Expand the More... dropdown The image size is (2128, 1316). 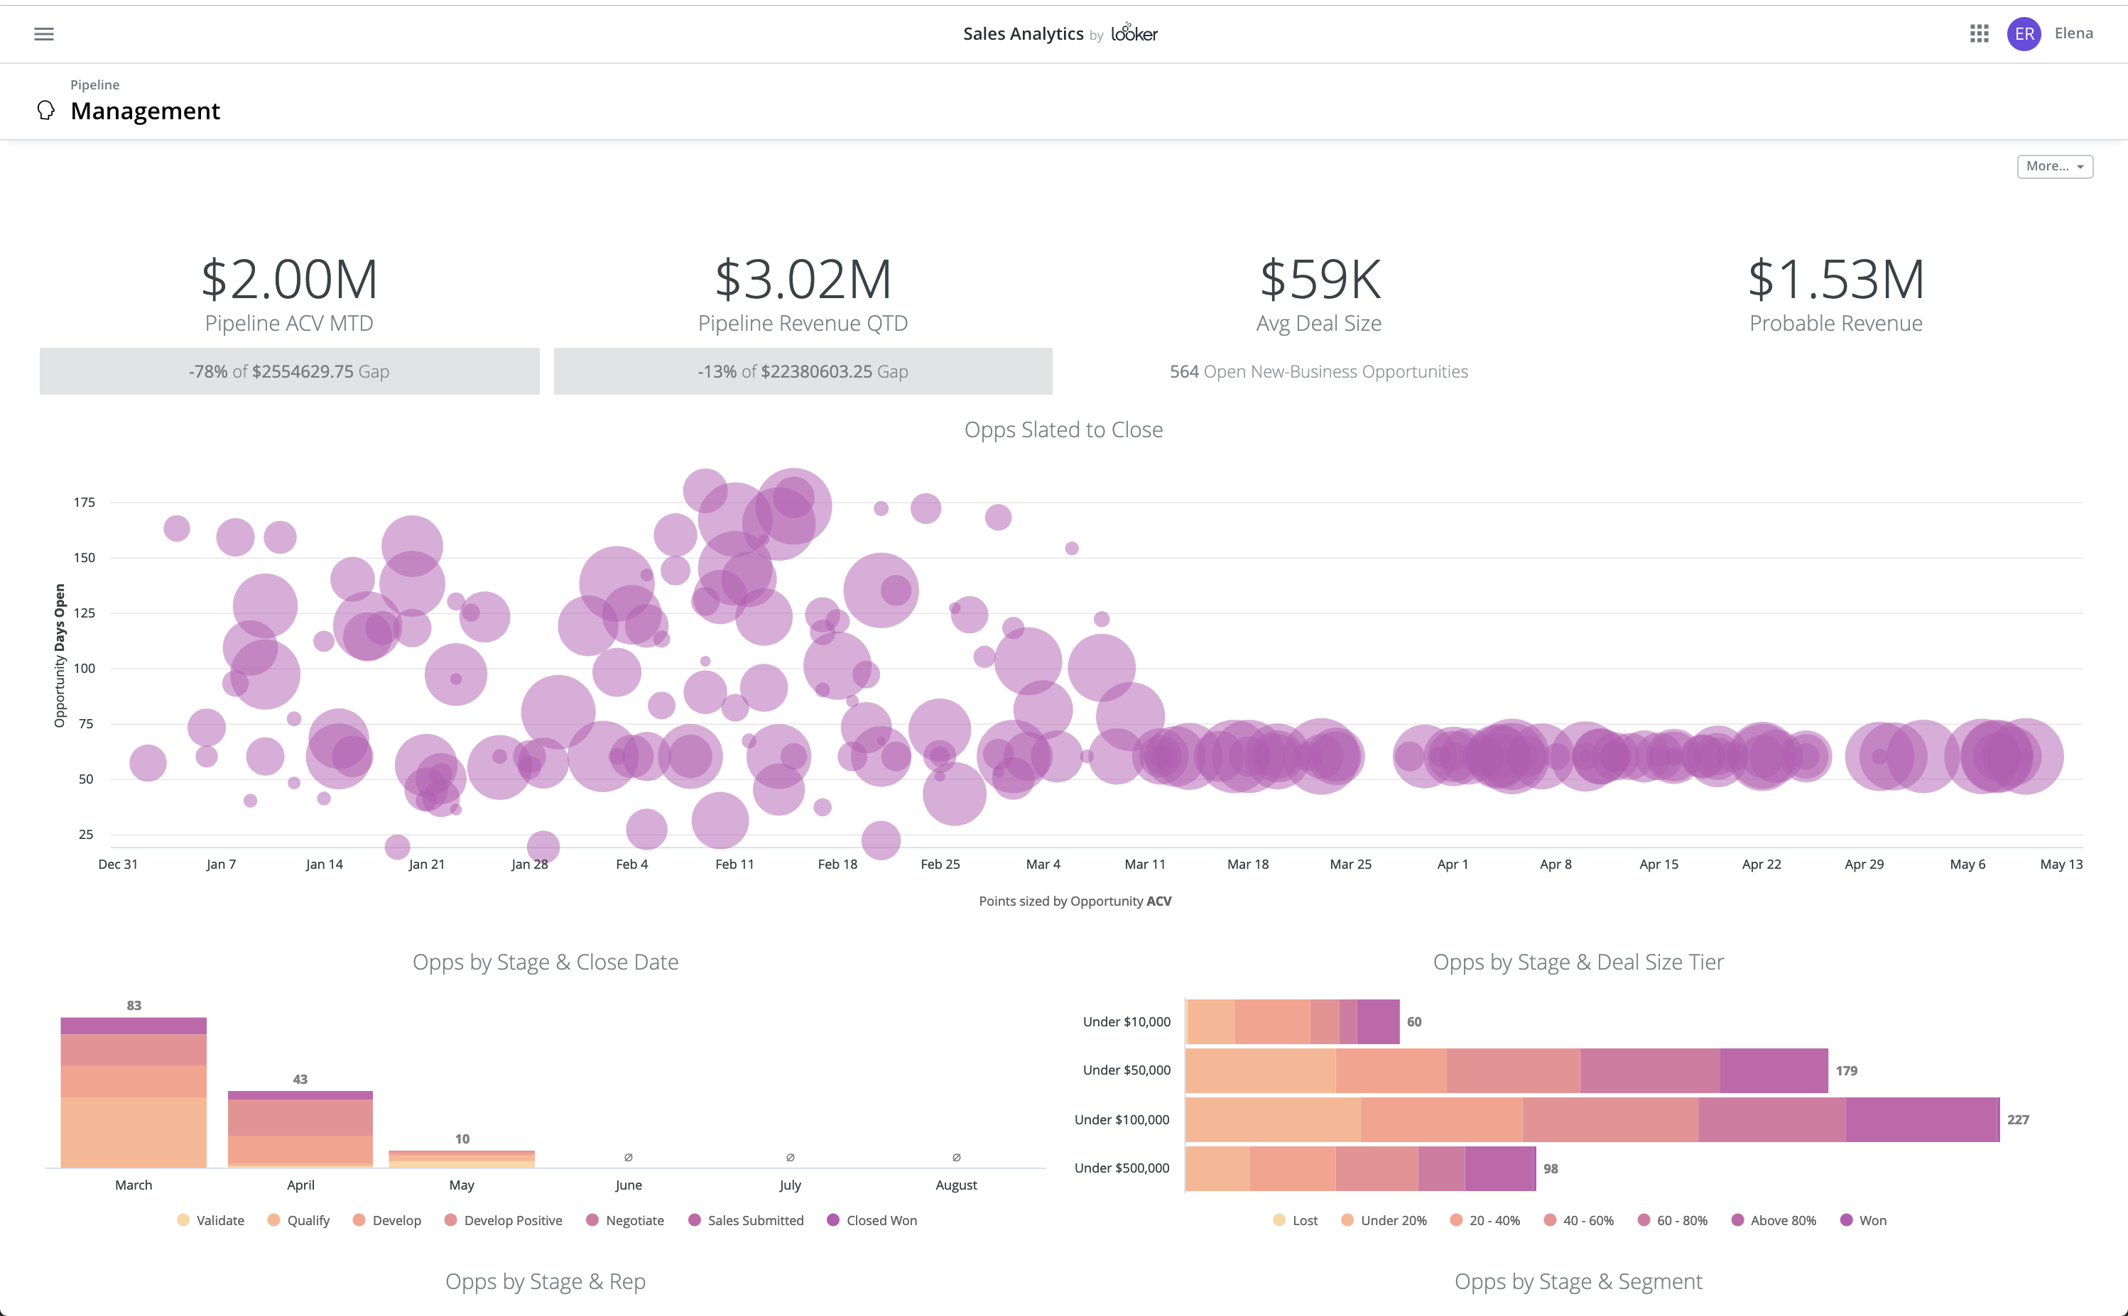pos(2054,166)
